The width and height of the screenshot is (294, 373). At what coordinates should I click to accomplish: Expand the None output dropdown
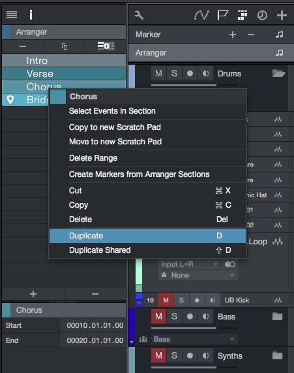click(x=198, y=275)
